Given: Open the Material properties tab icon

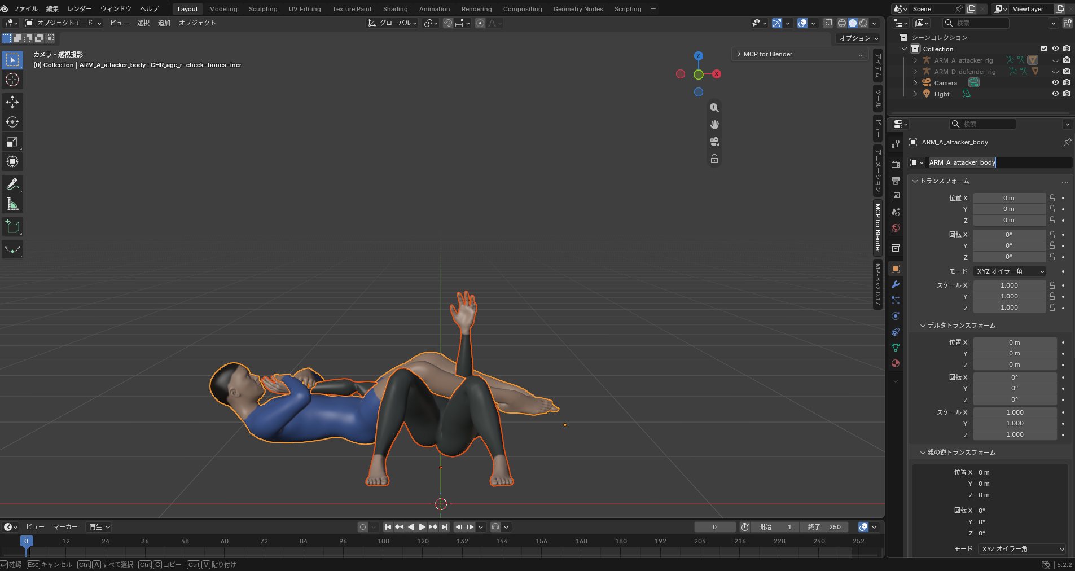Looking at the screenshot, I should tap(896, 363).
